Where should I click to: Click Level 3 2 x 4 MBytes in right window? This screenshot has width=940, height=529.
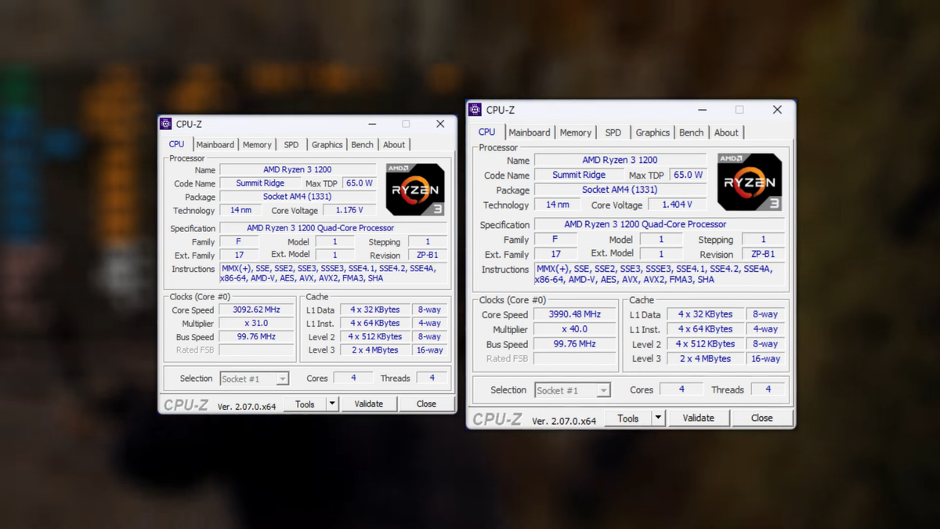705,359
